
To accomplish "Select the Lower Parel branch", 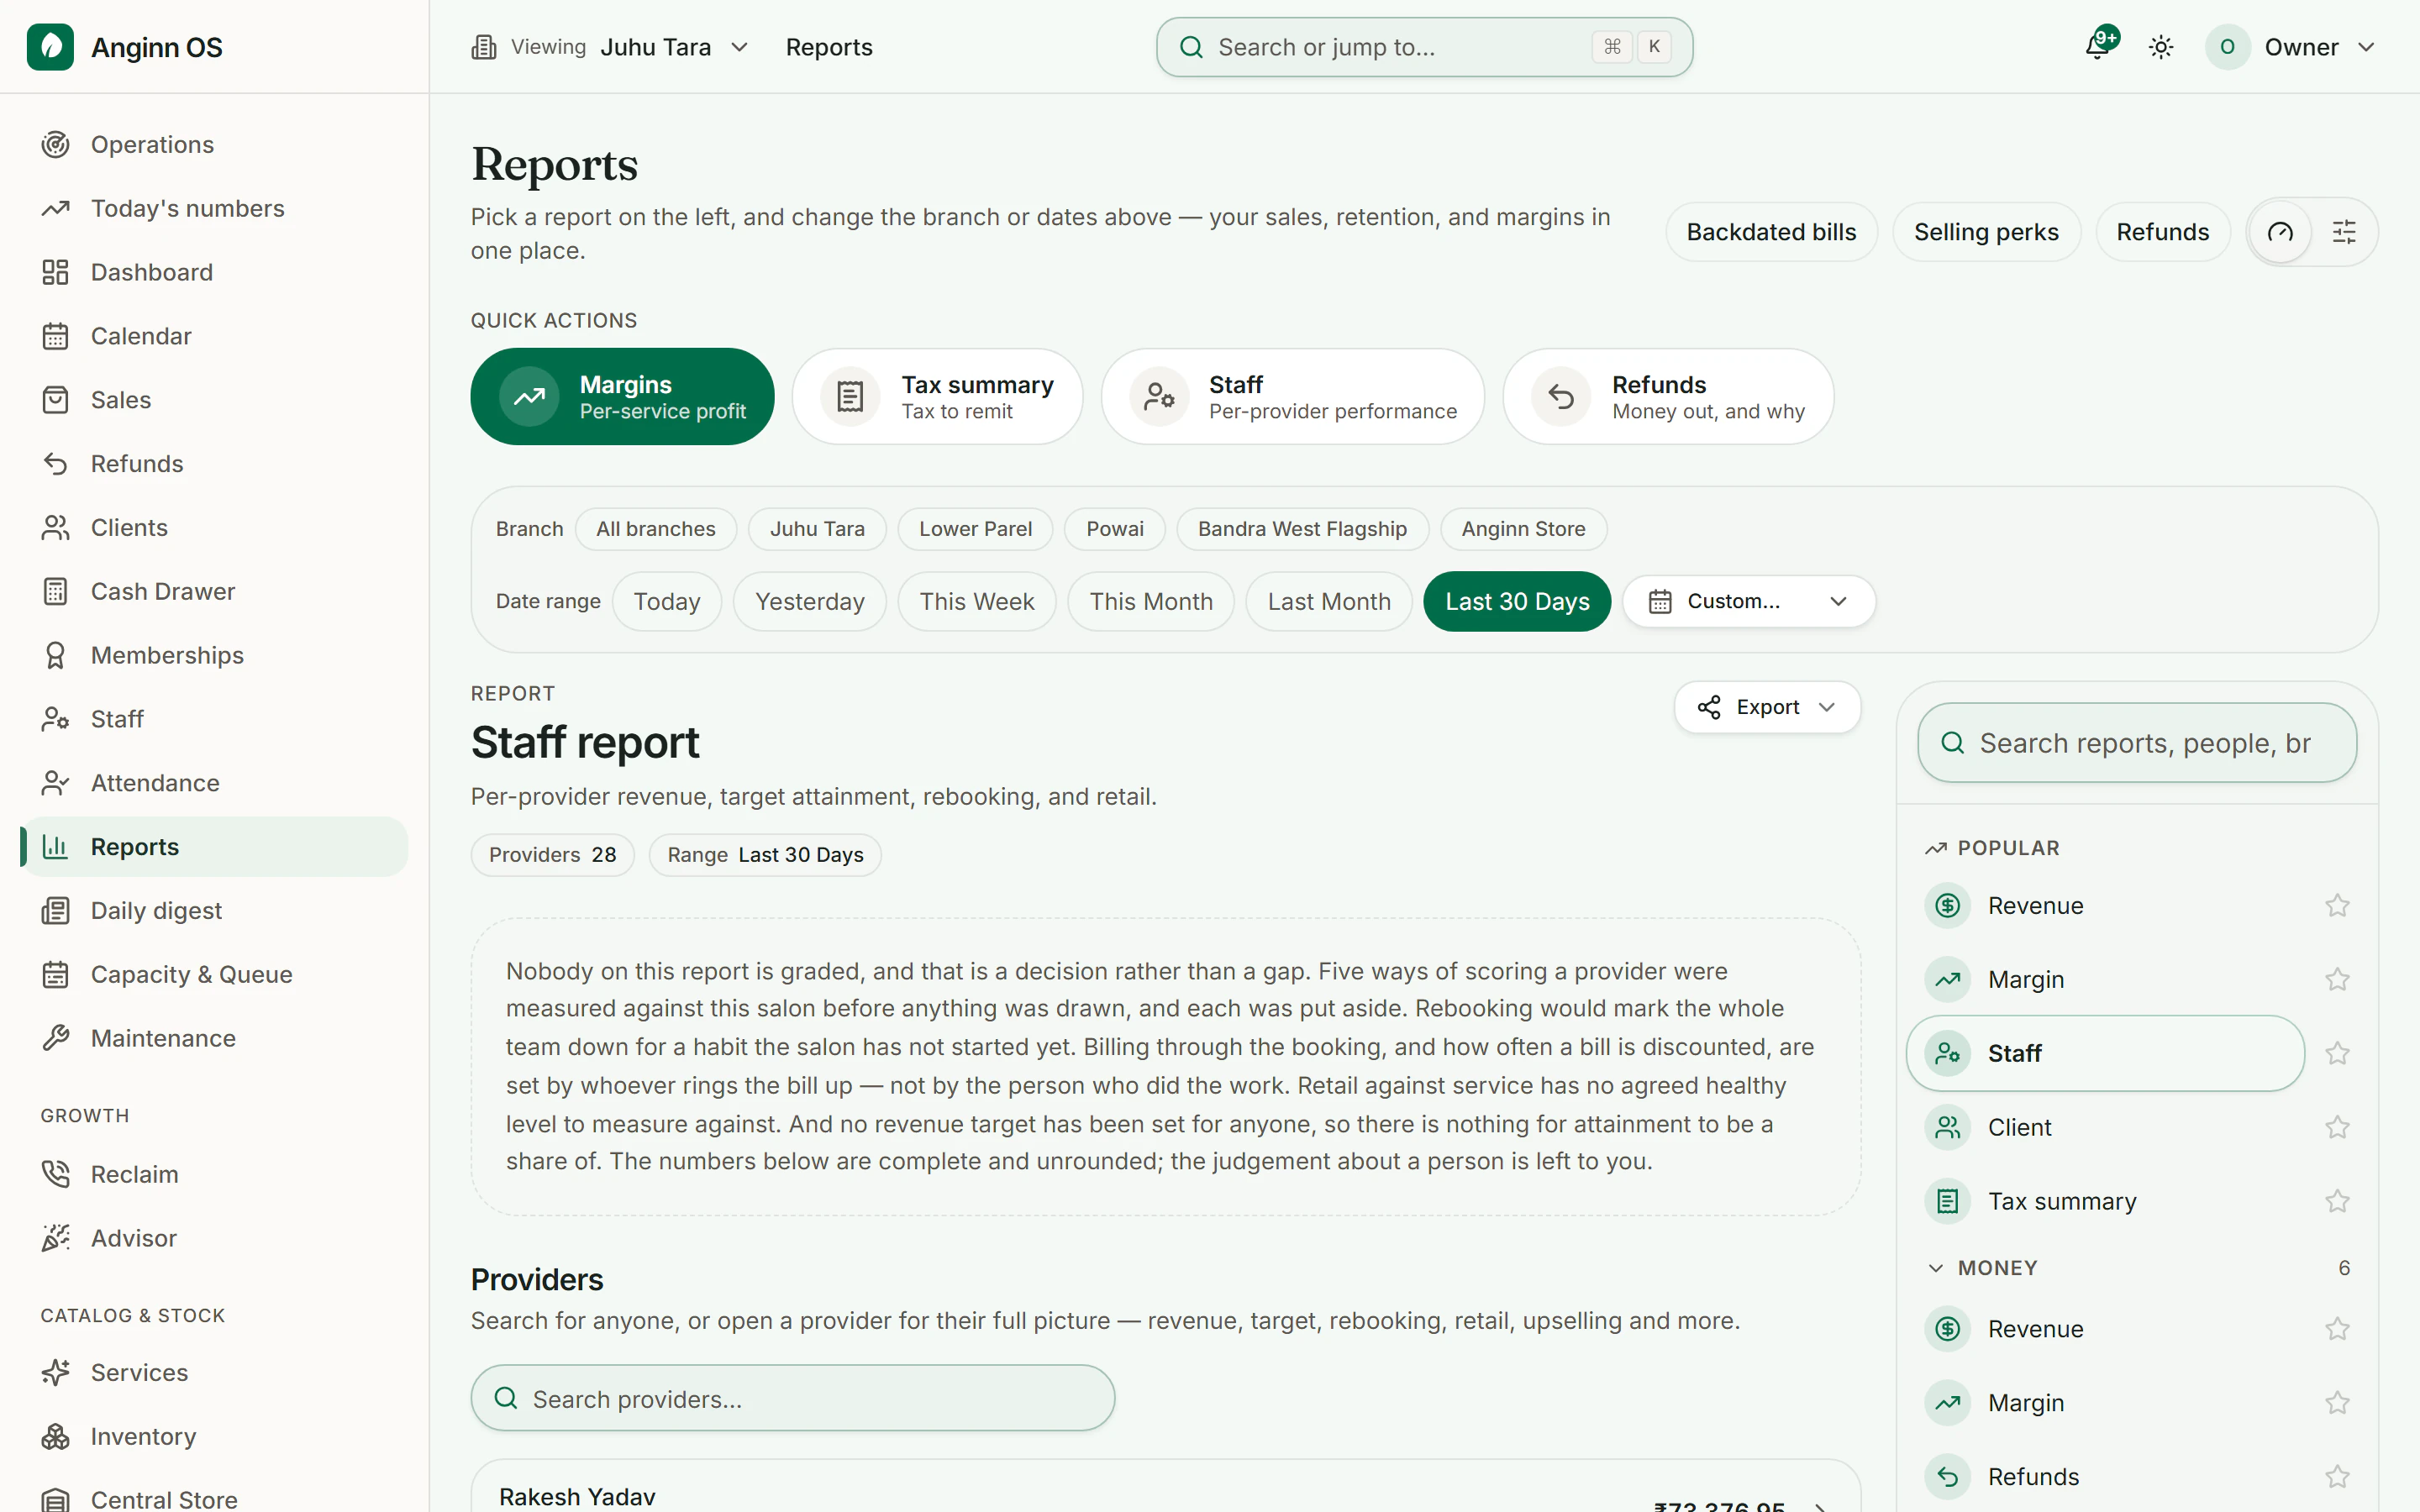I will pyautogui.click(x=975, y=529).
